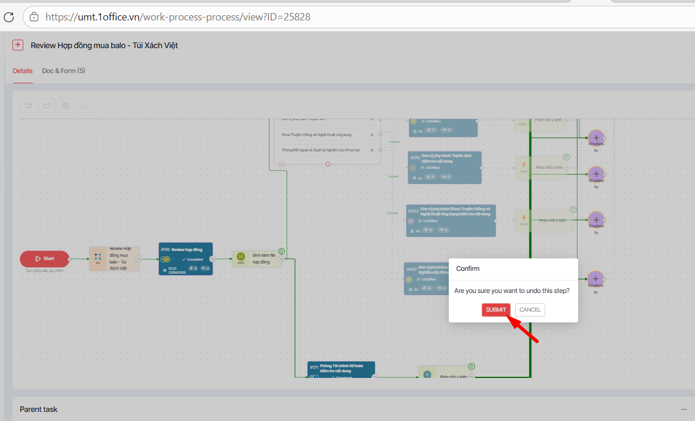Image resolution: width=695 pixels, height=421 pixels.
Task: Click the redo arrow in the diagram toolbar
Action: (47, 105)
